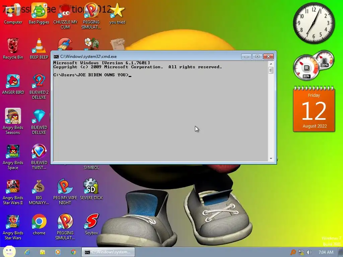Launch Windows Media Player from taskbar

58,252
